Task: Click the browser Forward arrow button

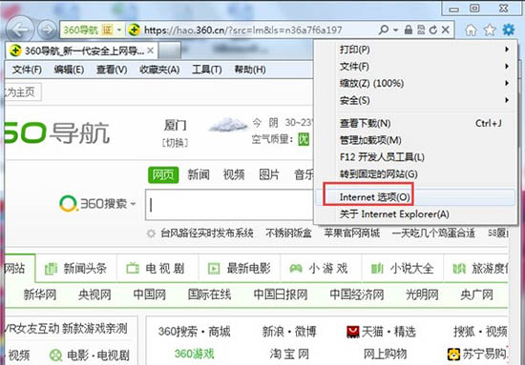Action: (47, 30)
